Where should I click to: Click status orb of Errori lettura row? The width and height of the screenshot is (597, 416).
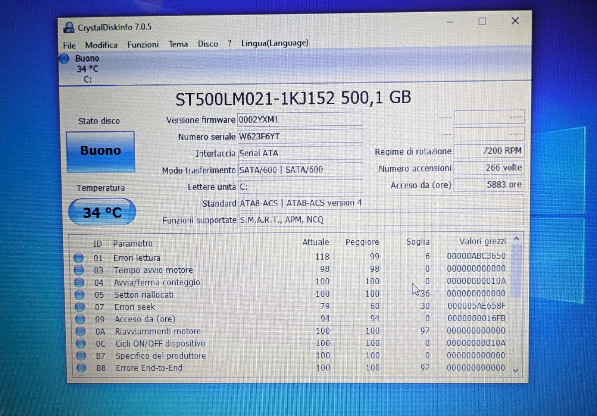click(78, 257)
